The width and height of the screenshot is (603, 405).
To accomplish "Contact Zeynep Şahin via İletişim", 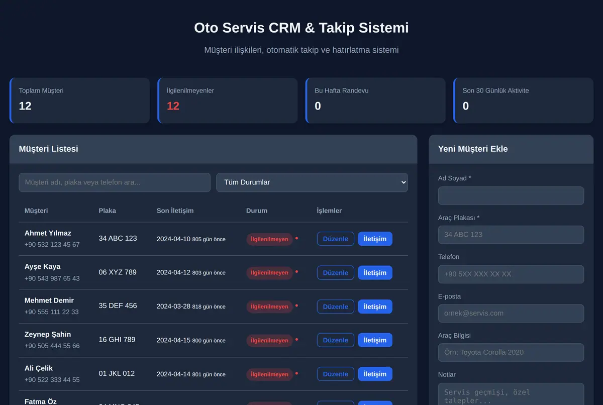I will pyautogui.click(x=375, y=340).
